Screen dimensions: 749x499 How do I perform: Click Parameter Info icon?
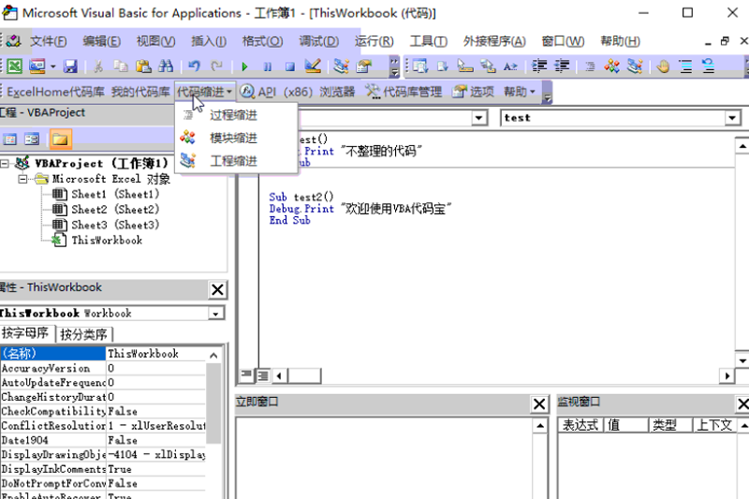(x=488, y=66)
